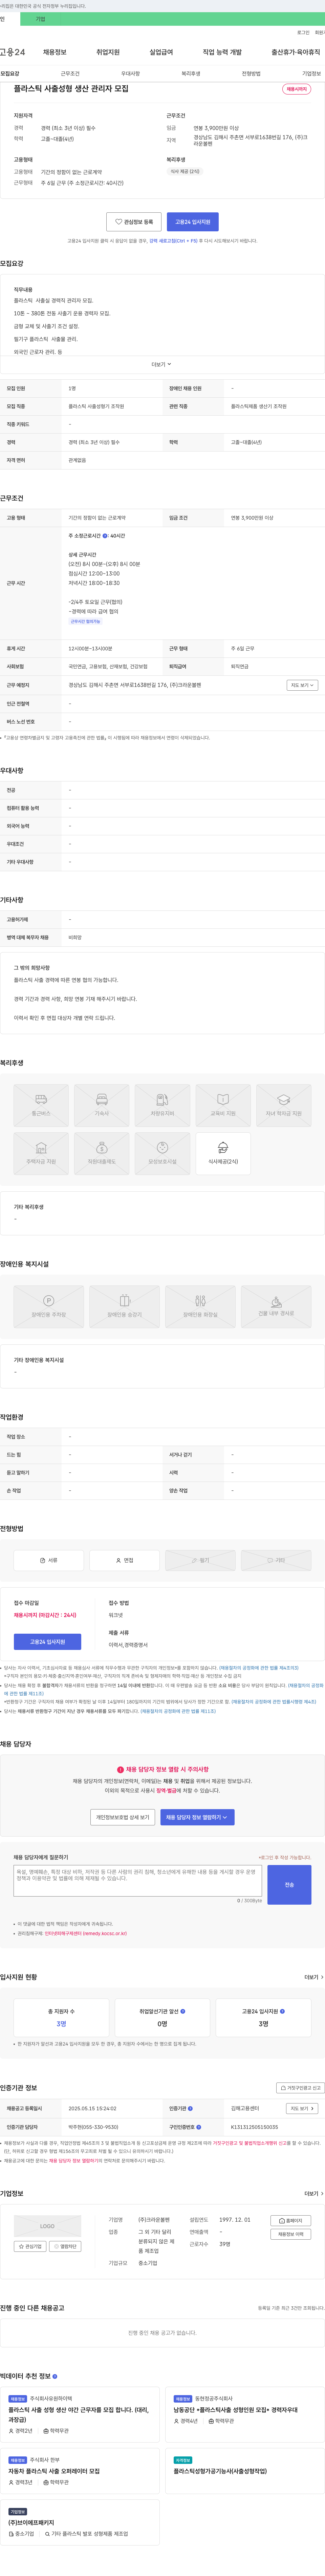Open 더보기 for 입사지원 현황
This screenshot has height=2576, width=325.
click(314, 1977)
